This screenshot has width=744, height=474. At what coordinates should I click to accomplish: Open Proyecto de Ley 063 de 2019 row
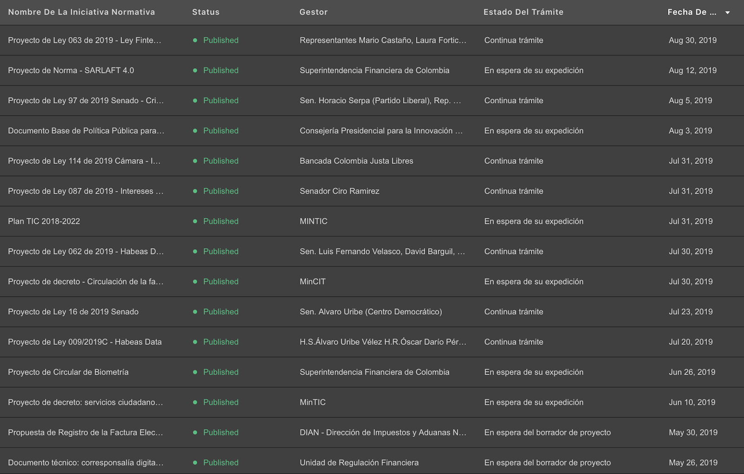[372, 40]
